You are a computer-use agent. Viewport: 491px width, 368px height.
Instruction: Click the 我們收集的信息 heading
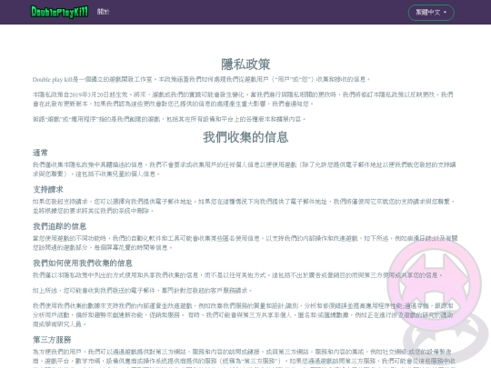click(245, 137)
